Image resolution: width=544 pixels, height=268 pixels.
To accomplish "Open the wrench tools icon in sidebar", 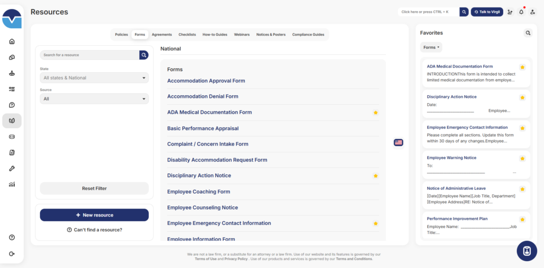I will (x=12, y=169).
